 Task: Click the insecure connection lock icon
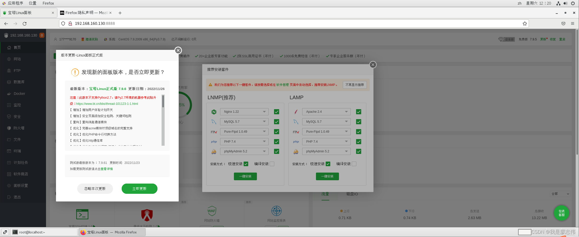point(70,24)
